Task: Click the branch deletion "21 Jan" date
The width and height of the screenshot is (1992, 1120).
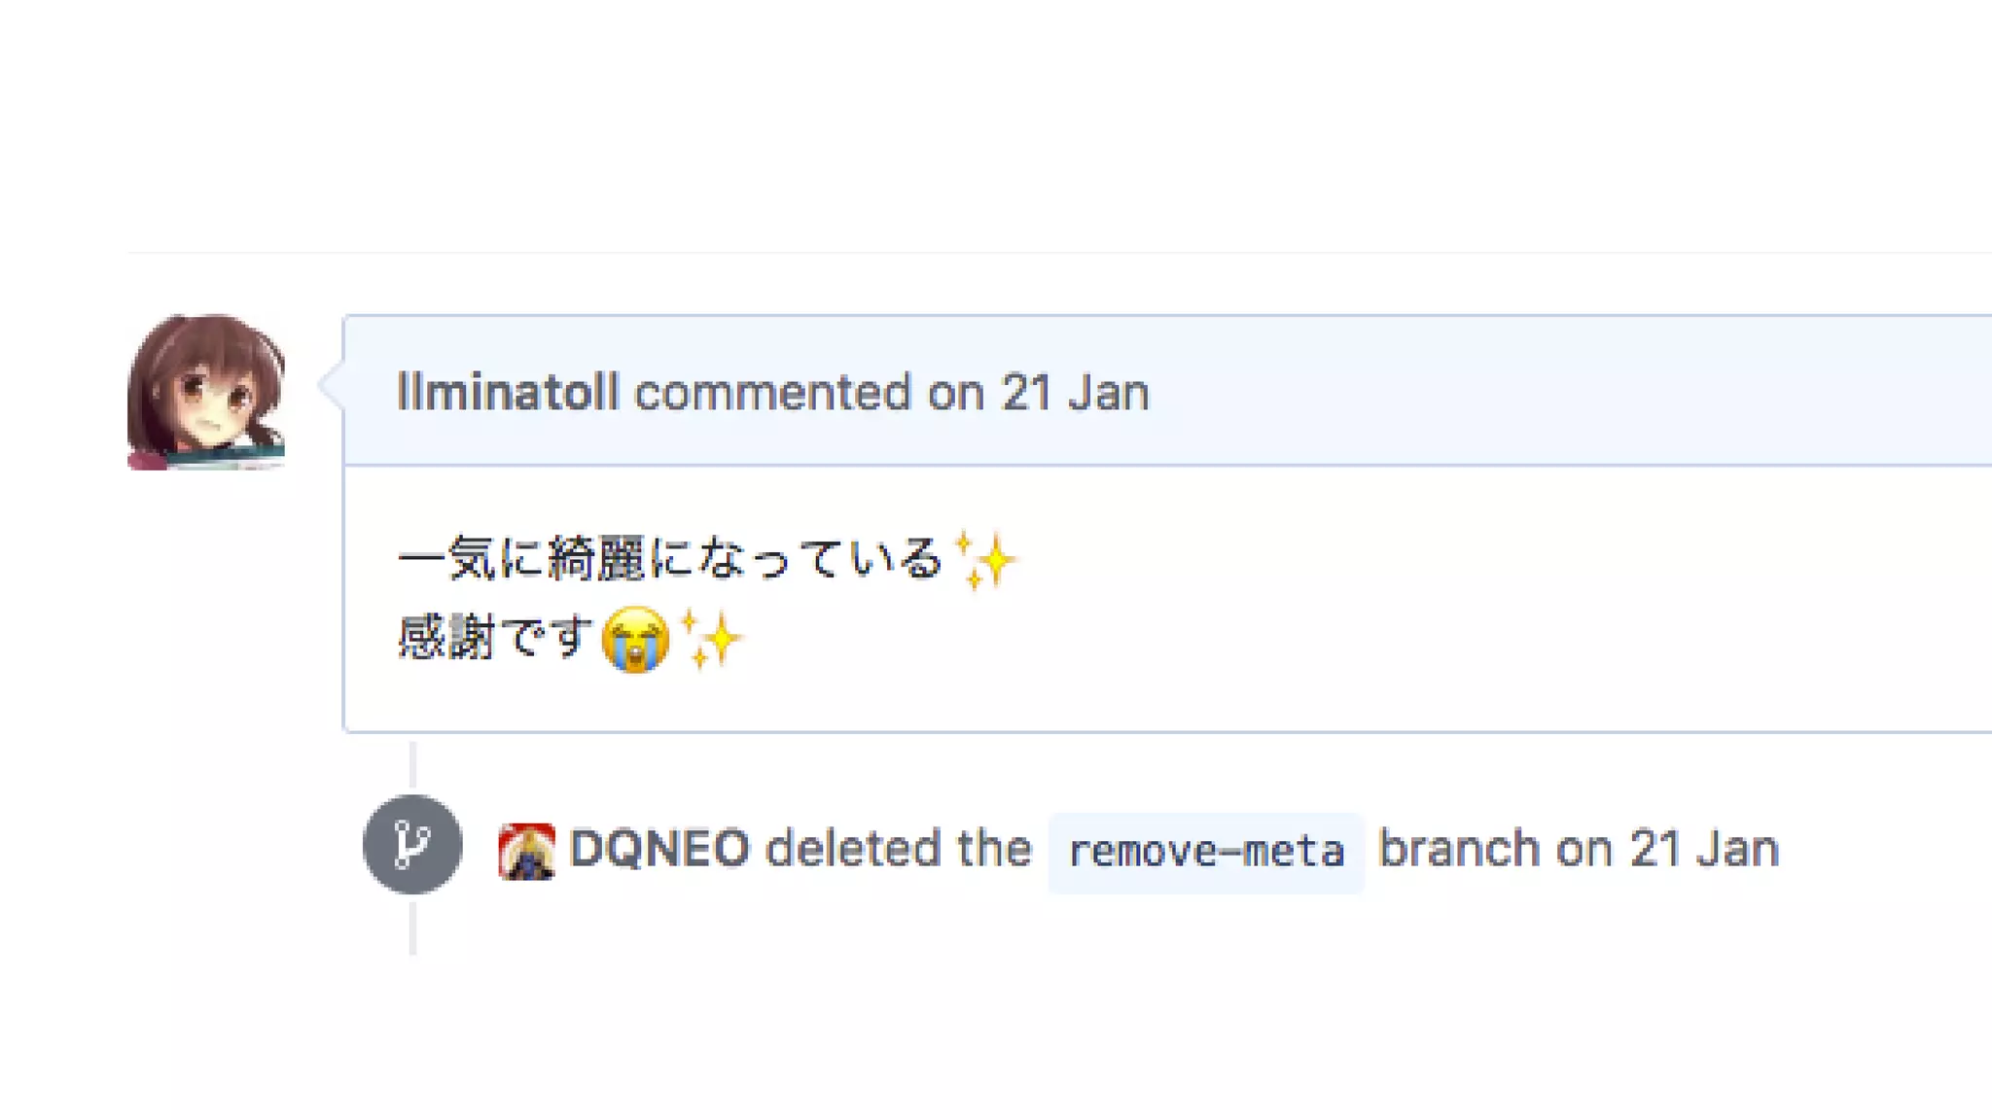Action: click(1704, 849)
